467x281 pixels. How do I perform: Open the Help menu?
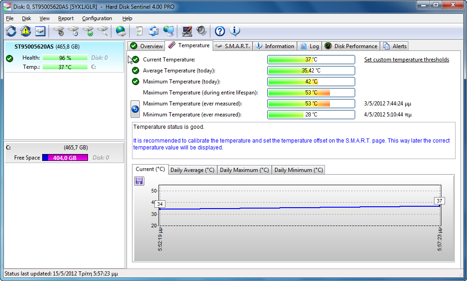[127, 18]
